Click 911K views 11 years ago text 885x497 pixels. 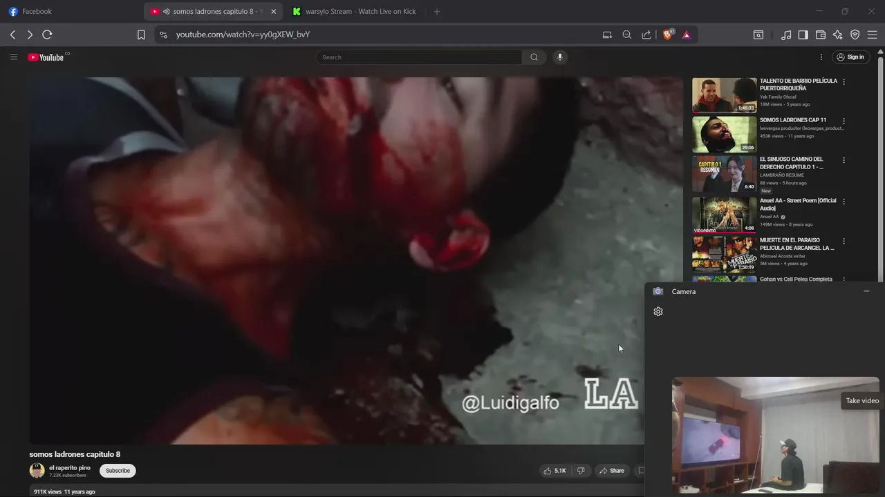[64, 491]
